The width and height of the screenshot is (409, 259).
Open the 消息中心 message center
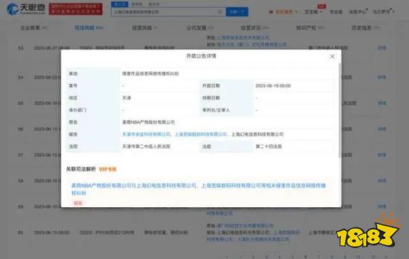(x=358, y=12)
